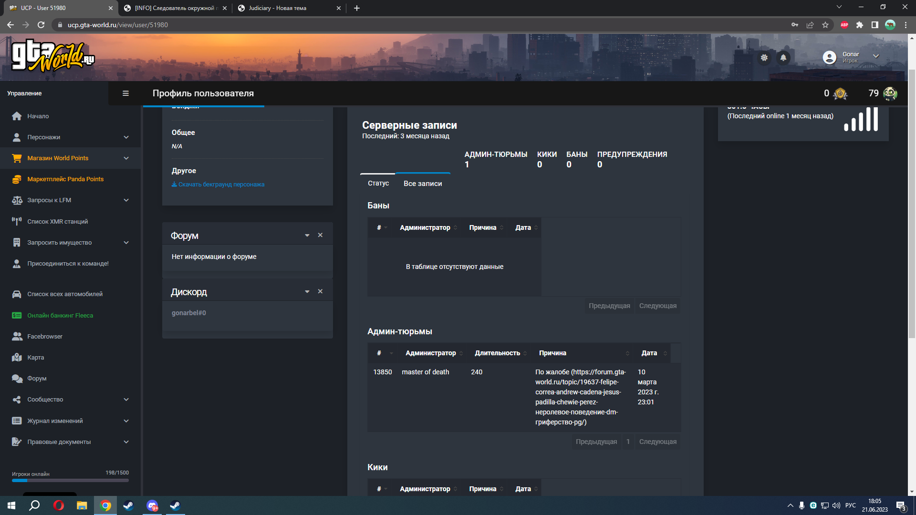Close the Дискорд panel
The image size is (916, 515).
[x=321, y=291]
